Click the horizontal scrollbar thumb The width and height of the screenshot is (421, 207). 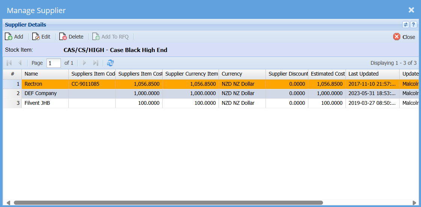tap(168, 203)
